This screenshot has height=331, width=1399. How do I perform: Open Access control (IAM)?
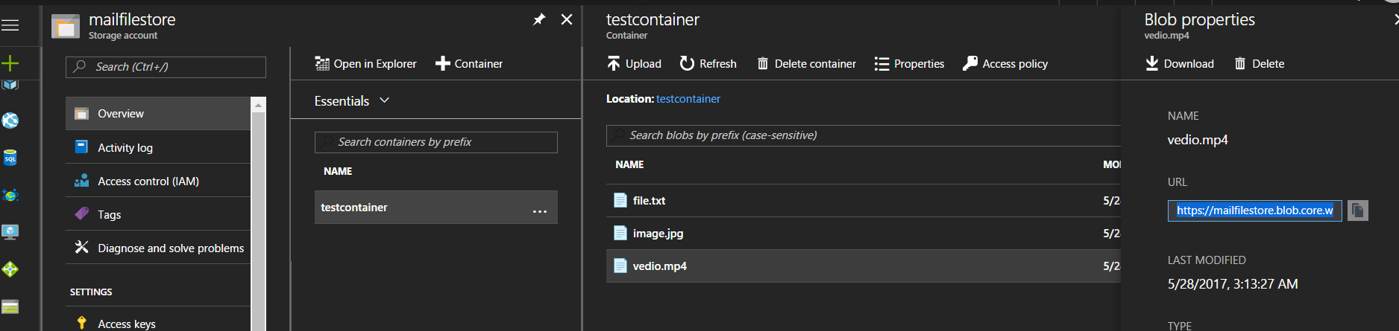coord(158,181)
